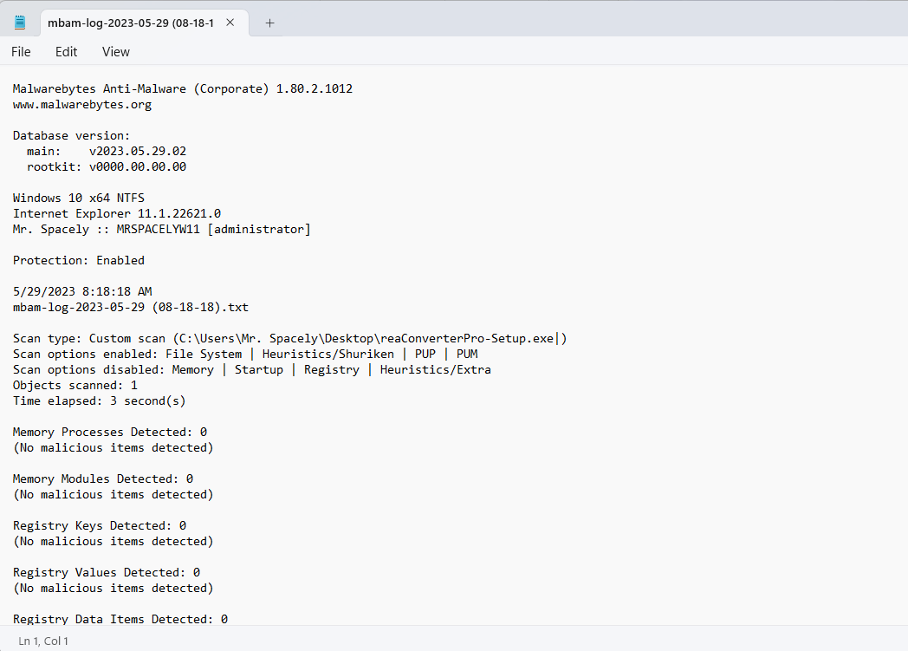Click 'No malicious items detected' under Memory Modules
This screenshot has width=908, height=651.
pyautogui.click(x=113, y=495)
